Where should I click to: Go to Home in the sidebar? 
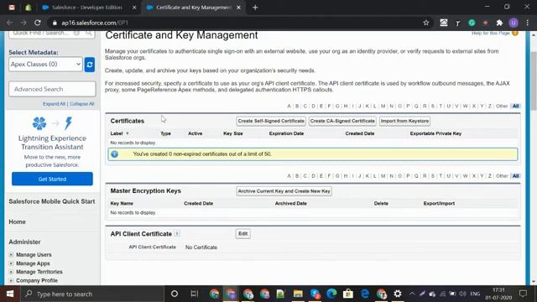tap(17, 221)
